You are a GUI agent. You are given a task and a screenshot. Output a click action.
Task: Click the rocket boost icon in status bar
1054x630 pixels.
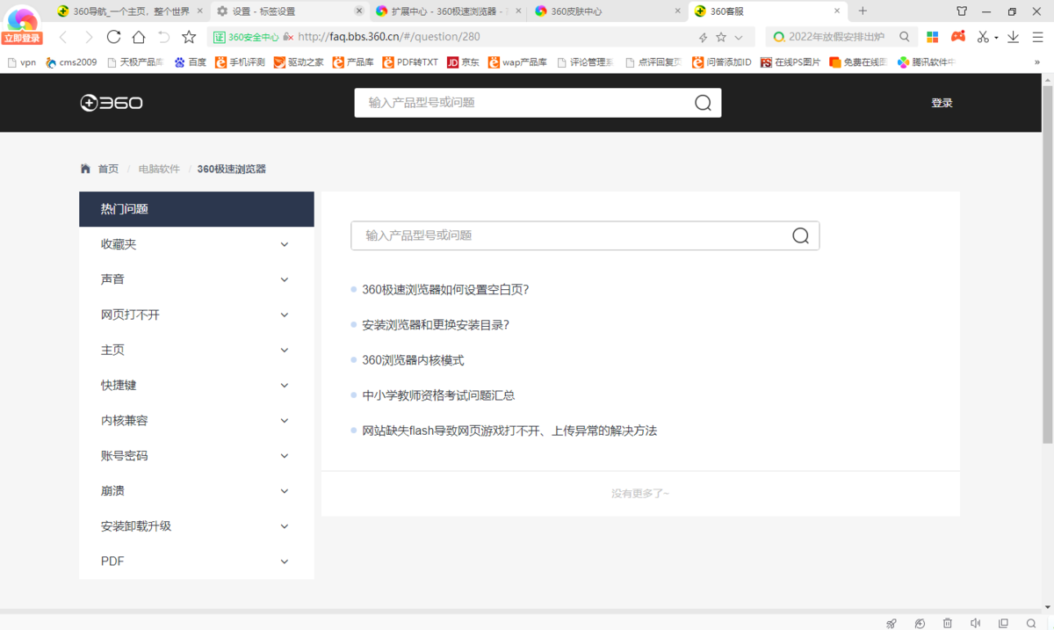892,622
